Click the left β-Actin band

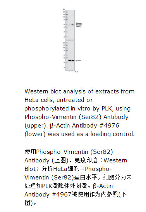click(70, 60)
